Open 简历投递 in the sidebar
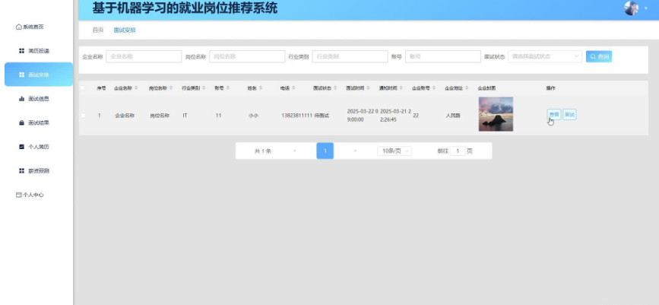Screen dimensions: 659x305 coord(39,51)
